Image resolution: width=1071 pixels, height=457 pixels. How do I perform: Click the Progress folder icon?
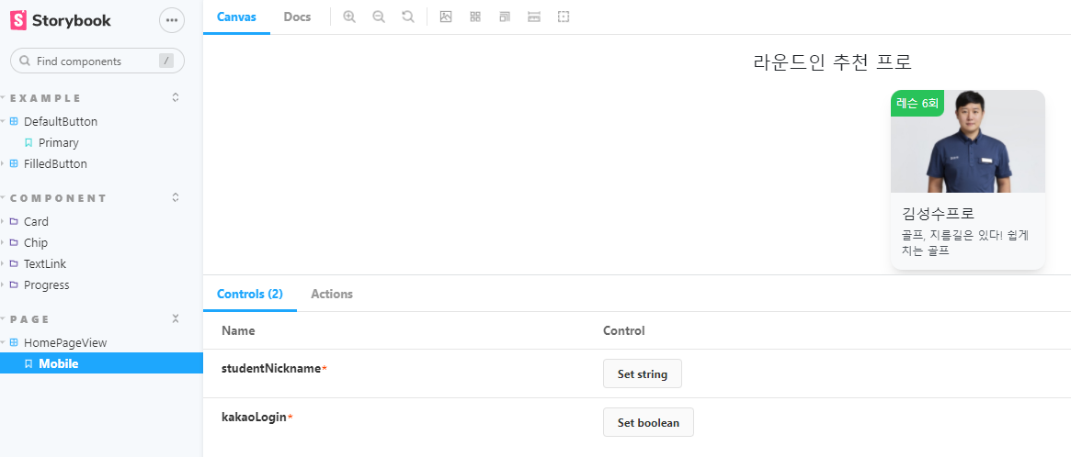pyautogui.click(x=14, y=285)
